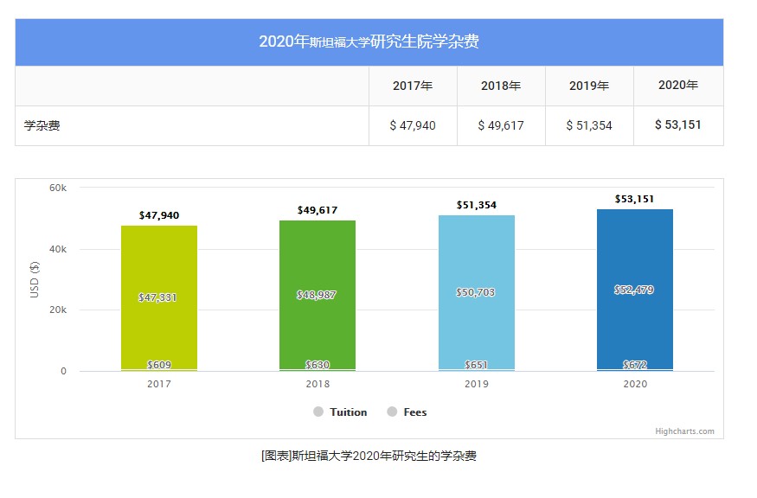Image resolution: width=757 pixels, height=498 pixels.
Task: Select the yellow-green 2017 tuition bar
Action: tap(159, 259)
